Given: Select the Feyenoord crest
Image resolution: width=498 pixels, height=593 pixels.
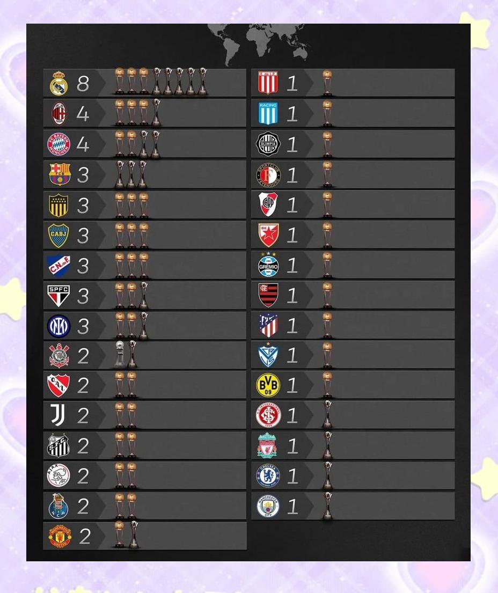Looking at the screenshot, I should point(268,175).
